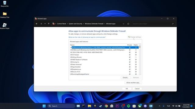Open Steam from the taskbar
Image resolution: width=195 pixels, height=109 pixels.
click(101, 106)
